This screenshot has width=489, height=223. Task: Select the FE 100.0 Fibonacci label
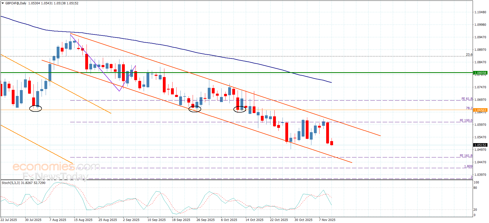click(x=466, y=120)
